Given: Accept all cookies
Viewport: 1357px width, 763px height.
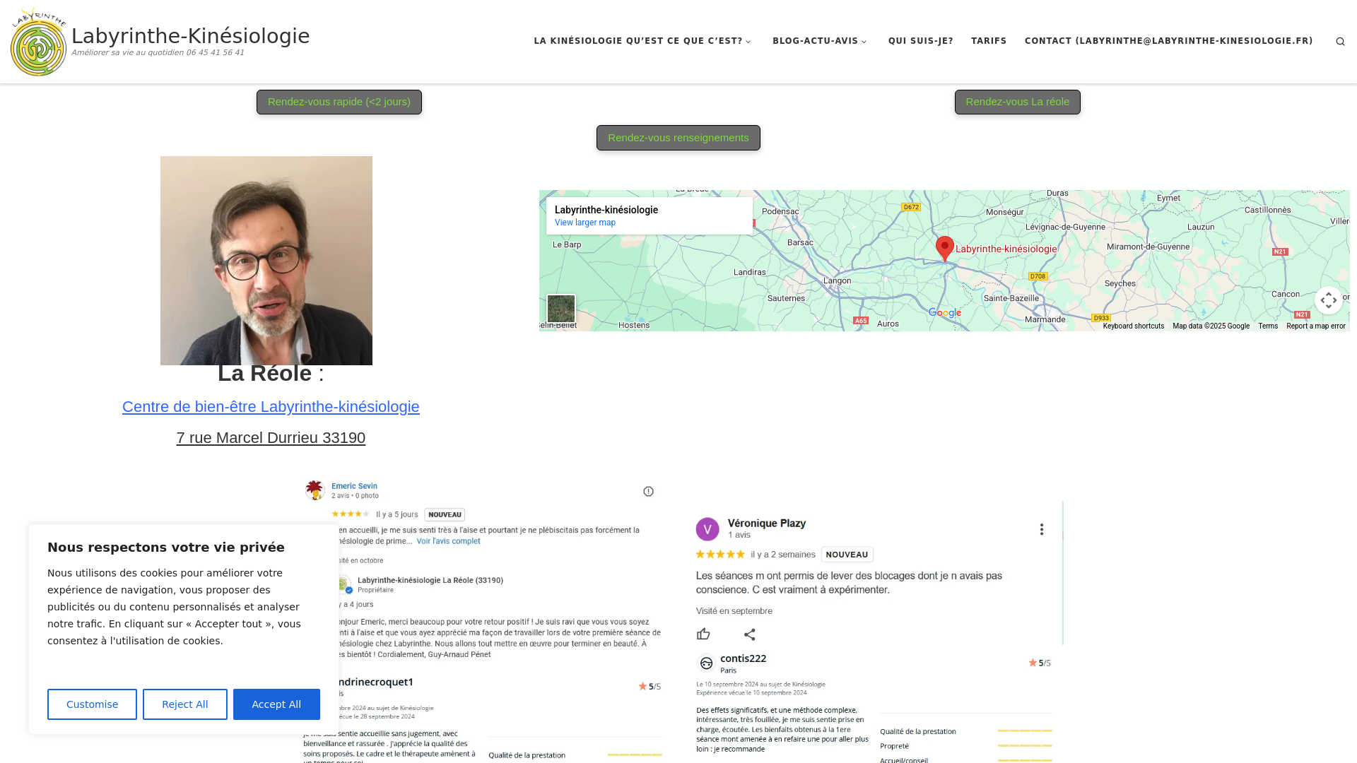Looking at the screenshot, I should click(x=276, y=704).
